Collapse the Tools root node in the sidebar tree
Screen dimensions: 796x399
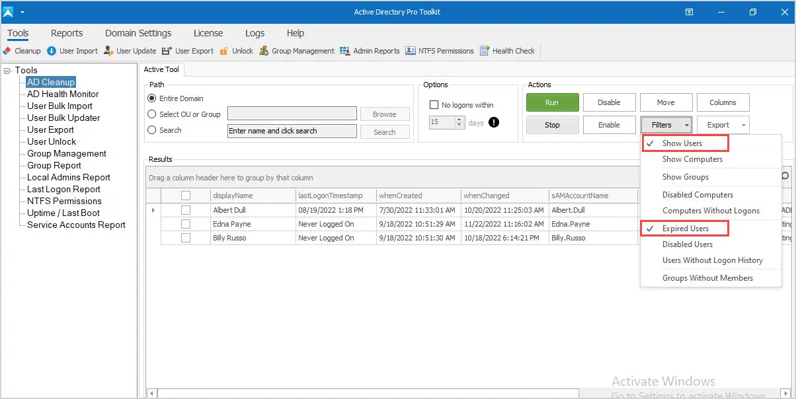(x=7, y=71)
